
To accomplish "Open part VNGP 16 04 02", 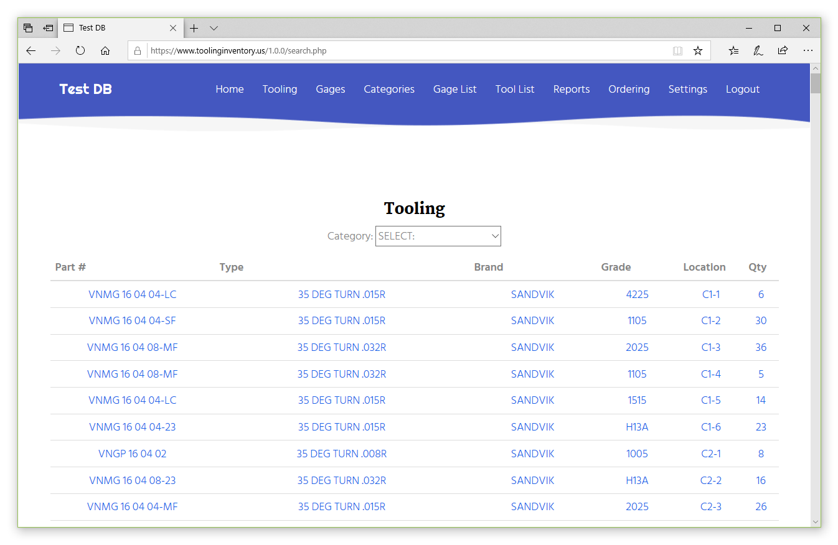I will [x=133, y=454].
